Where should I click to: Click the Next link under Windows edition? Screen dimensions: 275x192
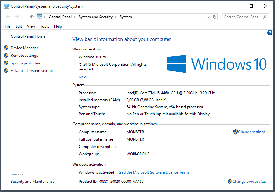click(x=82, y=77)
